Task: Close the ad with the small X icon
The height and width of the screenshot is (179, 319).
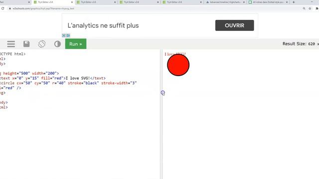Action: (x=64, y=35)
